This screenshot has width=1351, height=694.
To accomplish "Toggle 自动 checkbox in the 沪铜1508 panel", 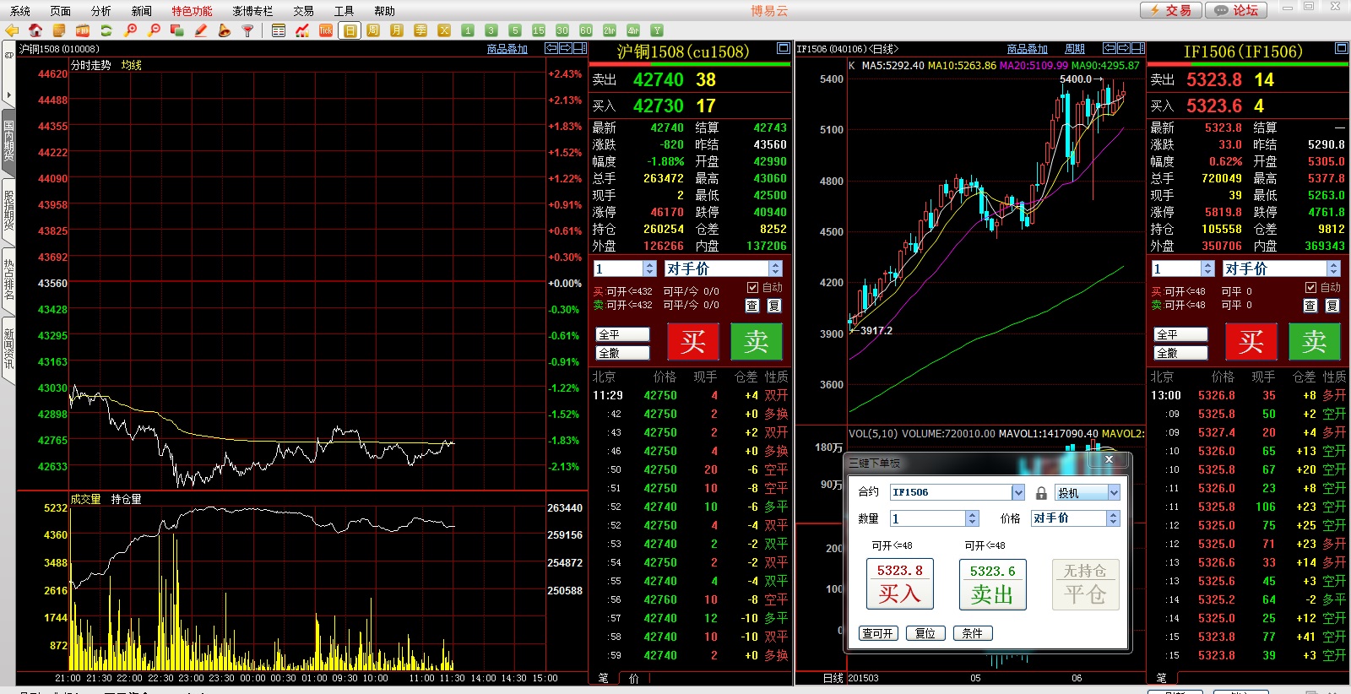I will [752, 288].
